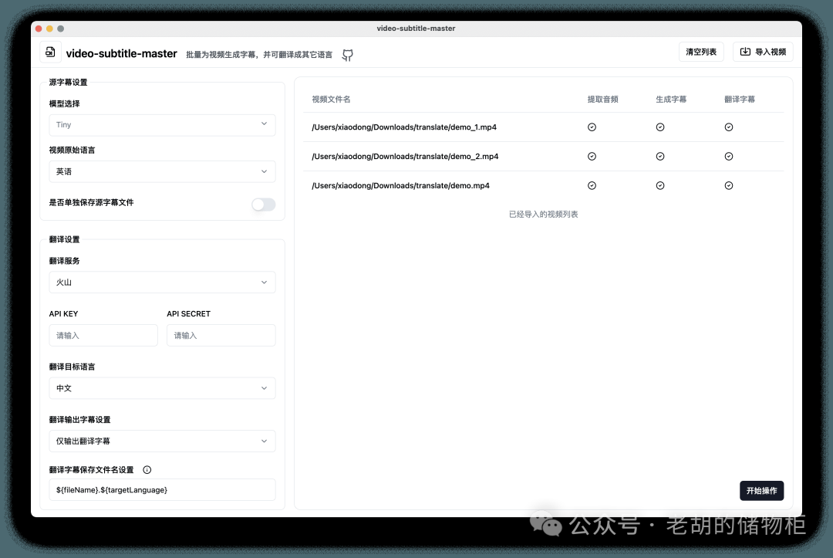Image resolution: width=833 pixels, height=558 pixels.
Task: Toggle 是否单独保存源字幕文件 switch
Action: (264, 205)
